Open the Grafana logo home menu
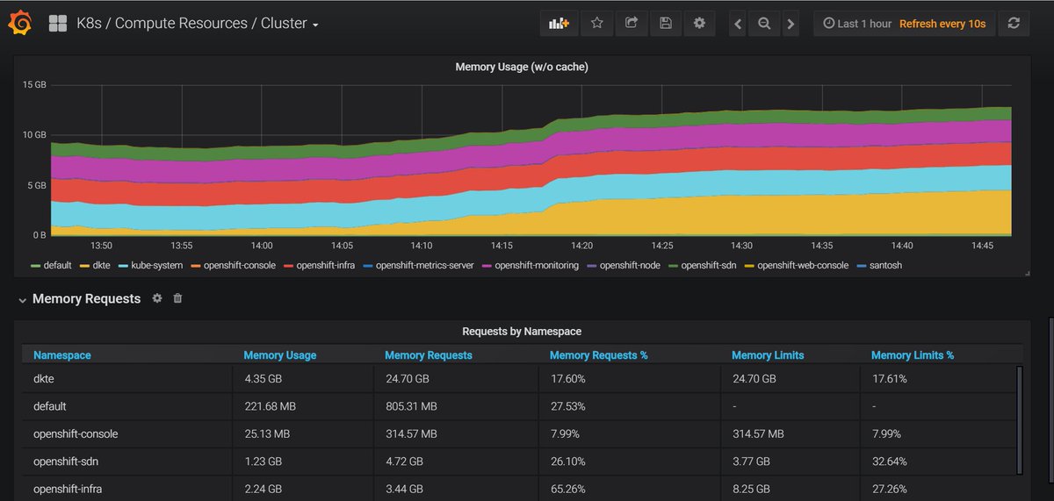 19,24
